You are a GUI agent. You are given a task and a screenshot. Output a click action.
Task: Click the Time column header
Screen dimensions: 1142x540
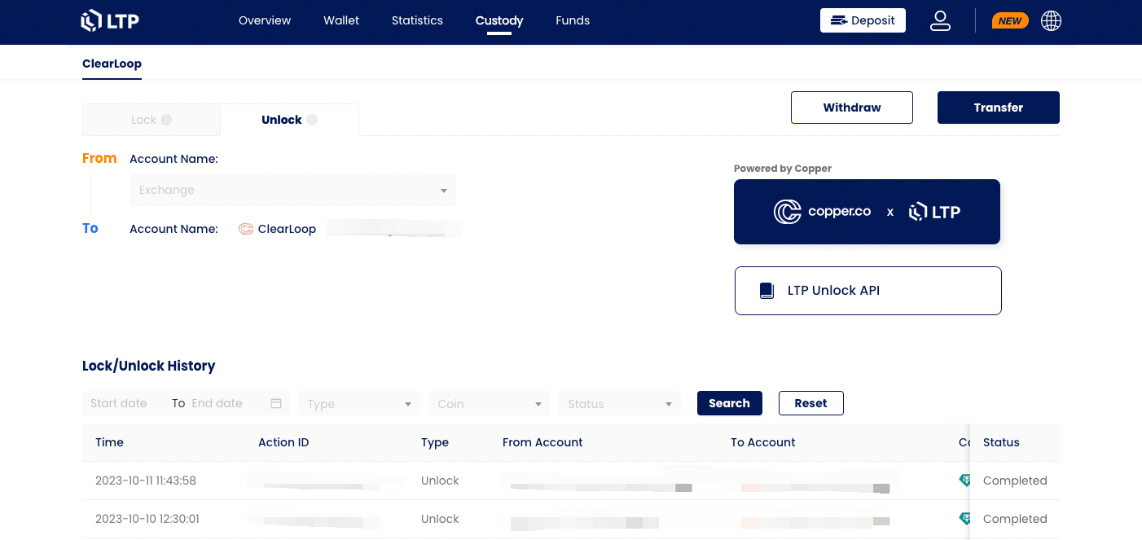click(109, 442)
